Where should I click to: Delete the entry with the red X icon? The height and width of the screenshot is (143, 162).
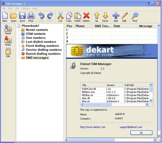click(86, 17)
